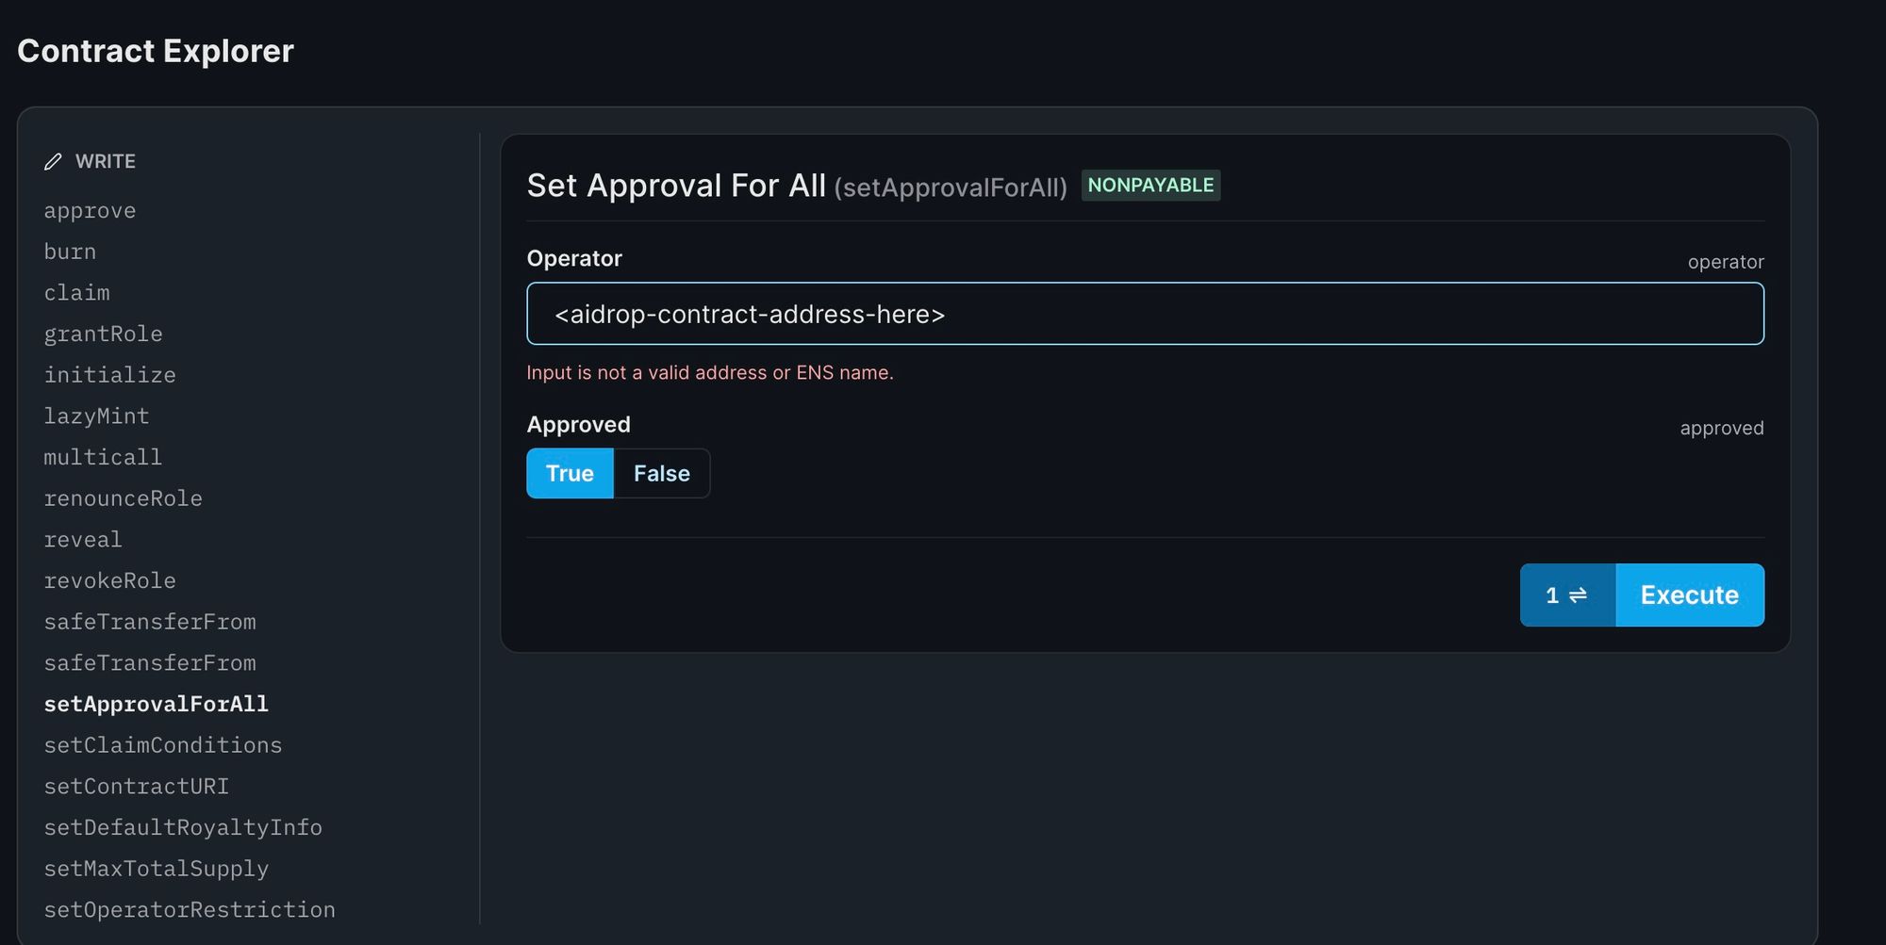This screenshot has height=945, width=1886.
Task: Open the claim function
Action: pos(76,293)
